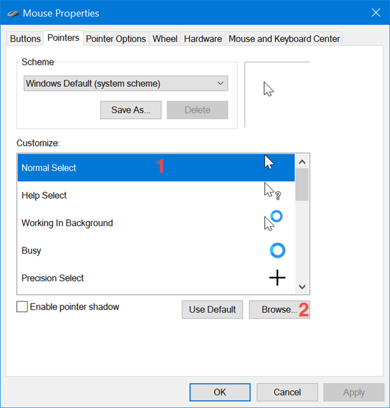Pick the Precision Select pointer row
This screenshot has height=408, width=390.
156,278
